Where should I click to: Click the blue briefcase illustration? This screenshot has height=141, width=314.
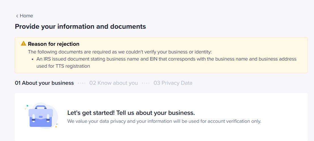[x=41, y=117]
